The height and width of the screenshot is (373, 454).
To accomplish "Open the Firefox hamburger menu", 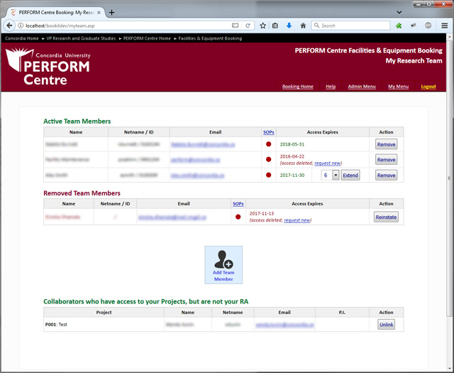I will (445, 26).
